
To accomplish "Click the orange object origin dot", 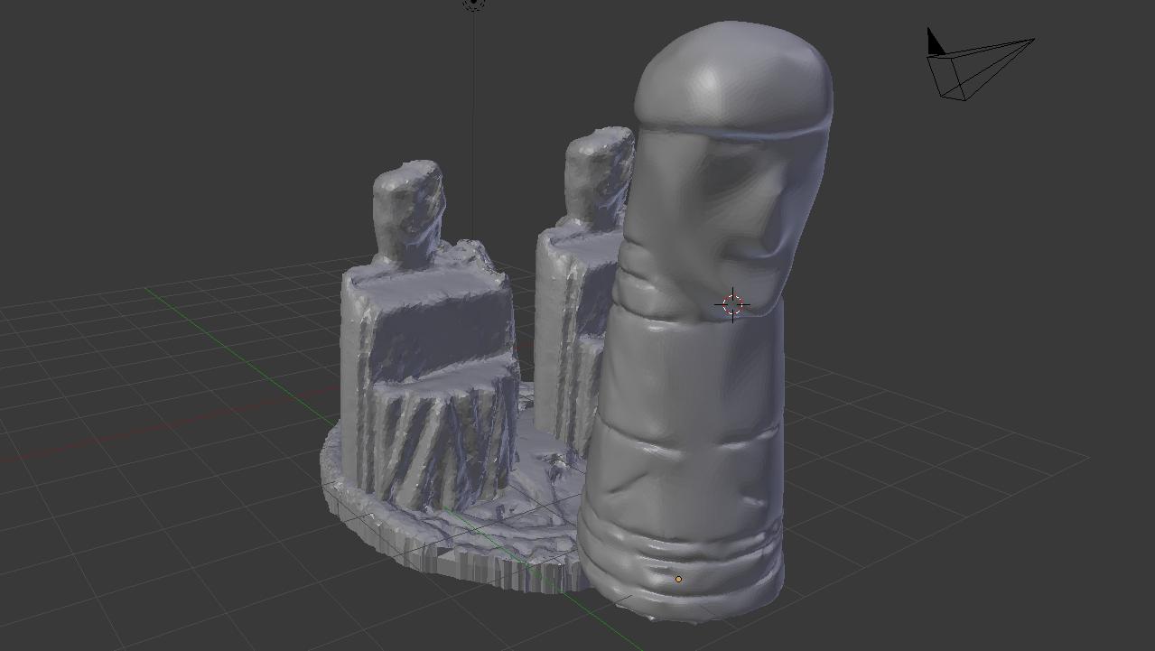I will point(678,580).
